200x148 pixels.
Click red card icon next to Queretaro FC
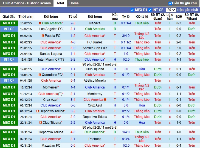click(x=40, y=75)
